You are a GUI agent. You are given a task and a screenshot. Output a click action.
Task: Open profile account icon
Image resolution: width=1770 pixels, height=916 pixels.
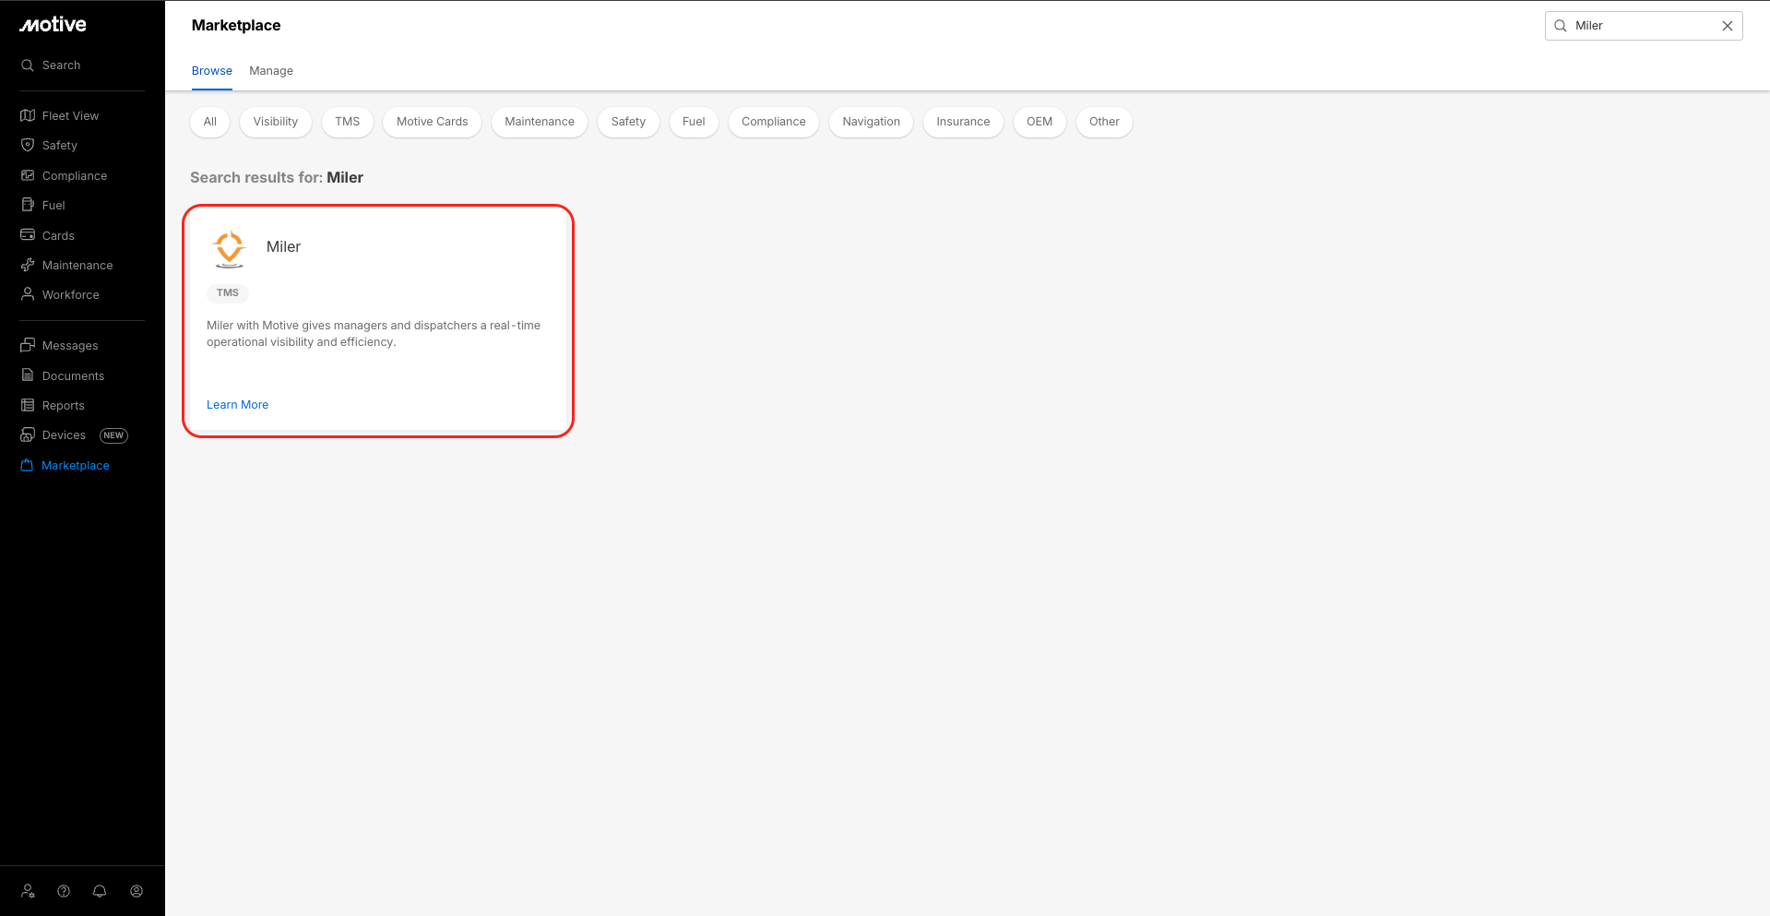point(137,891)
